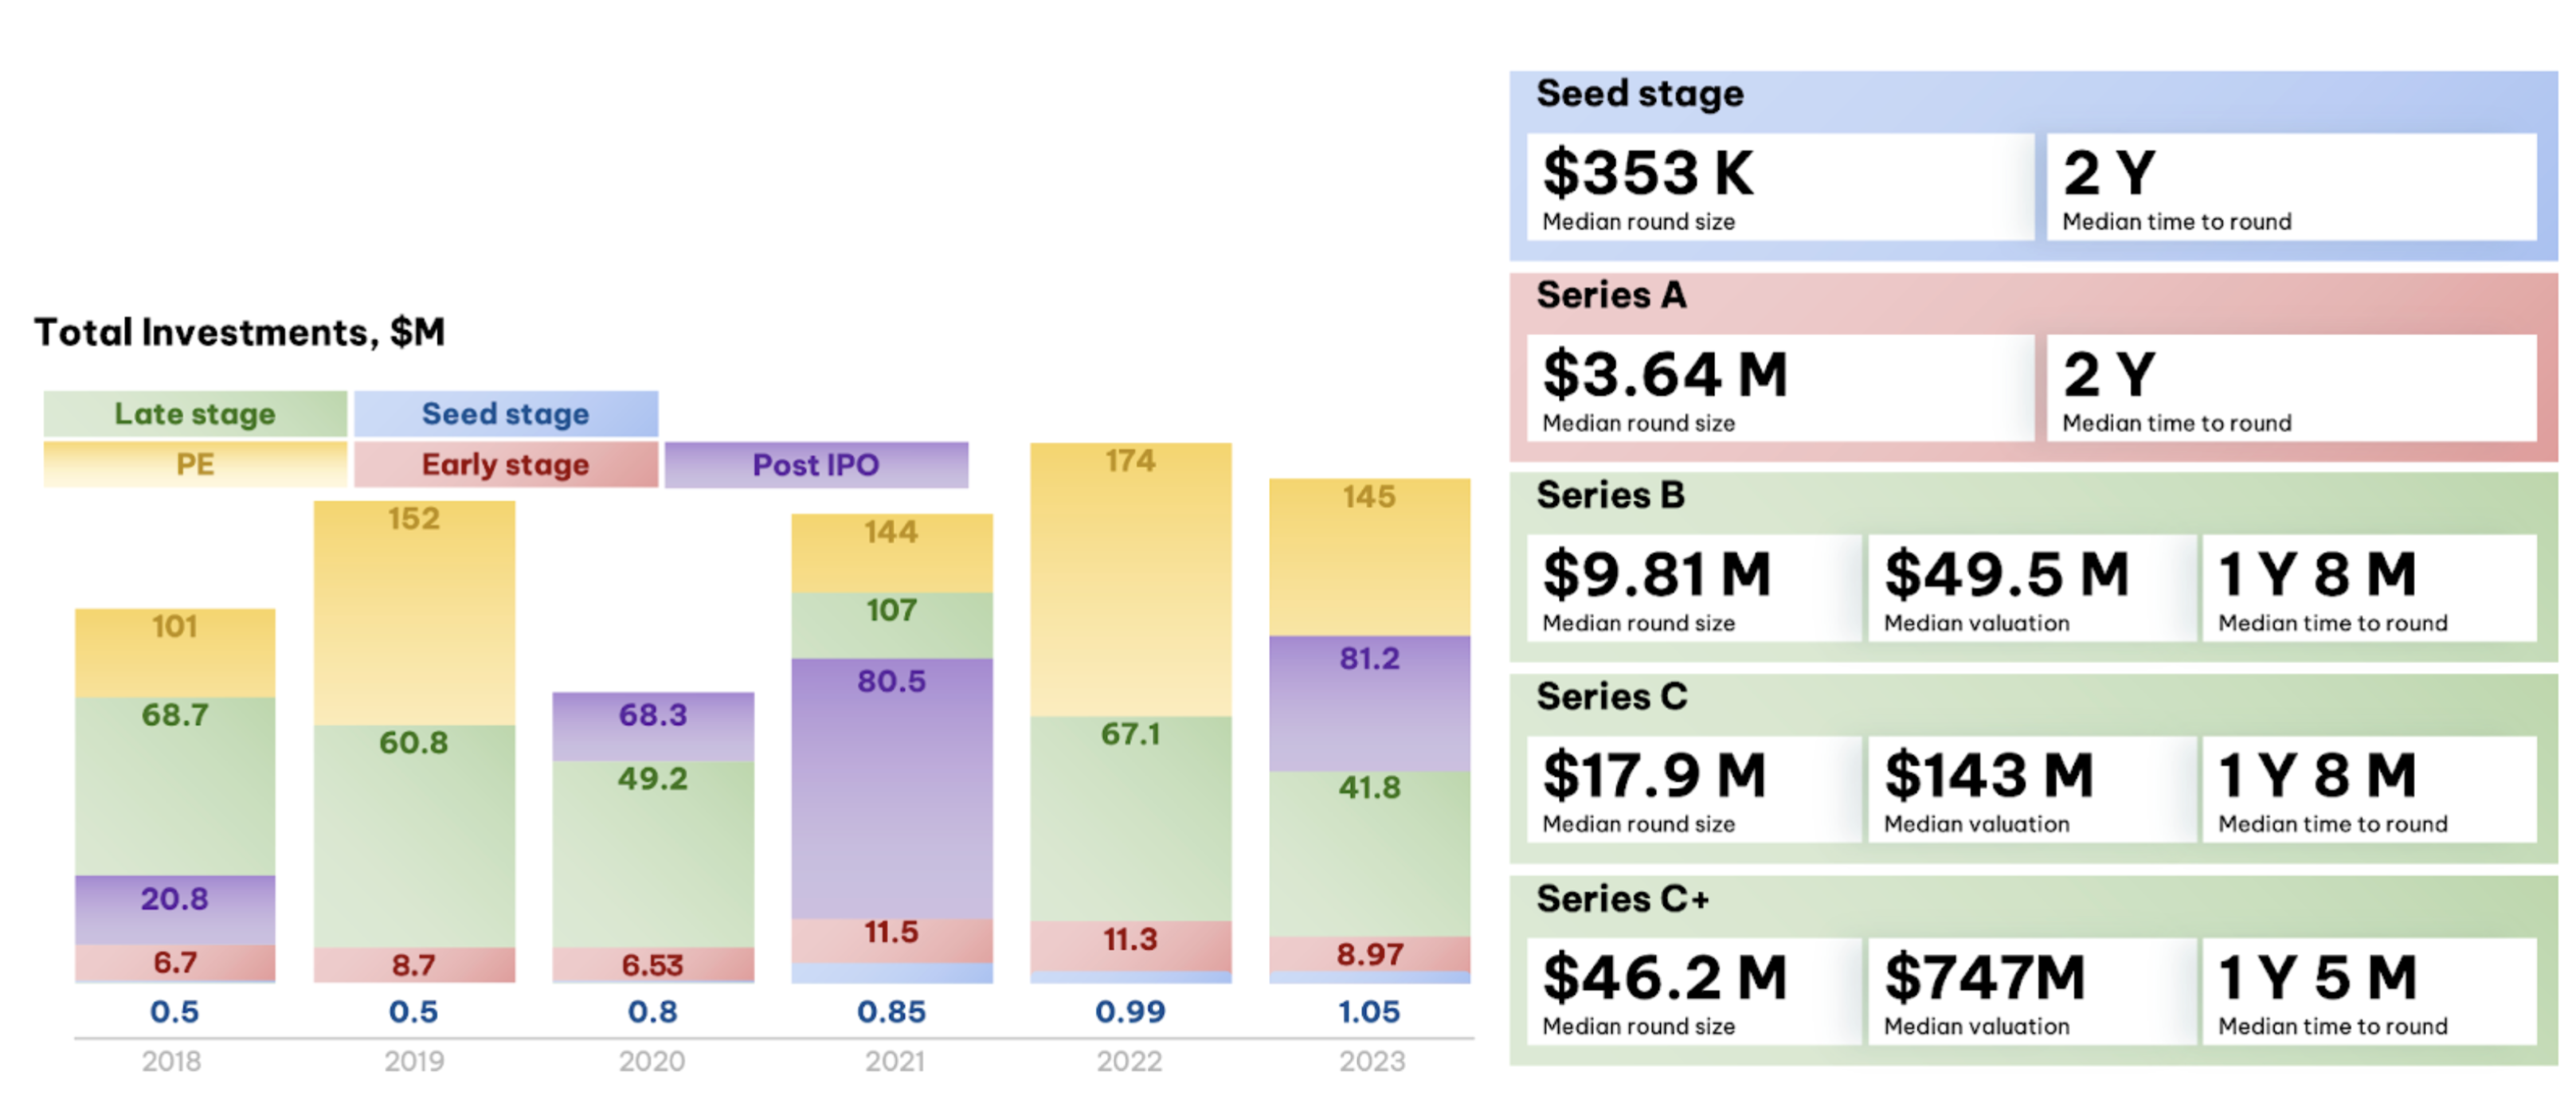
Task: Select the PE legend swatch
Action: (x=195, y=464)
